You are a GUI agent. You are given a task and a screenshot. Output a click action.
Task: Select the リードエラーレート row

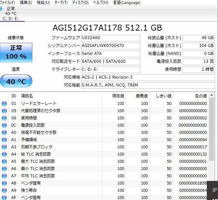104,104
